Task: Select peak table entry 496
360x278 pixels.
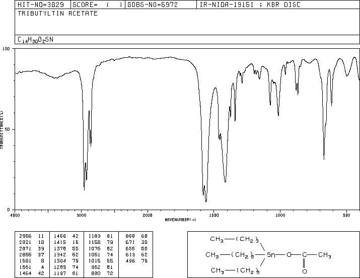Action: (x=130, y=261)
